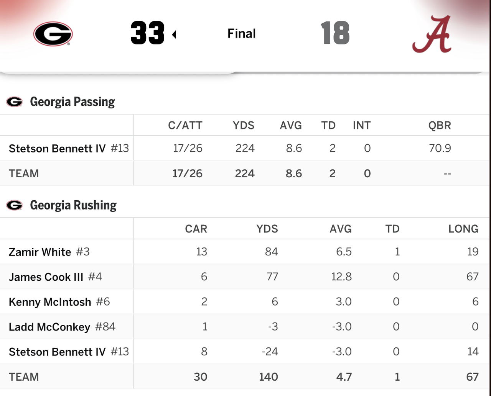Click the Georgia Rushing section heading

(x=73, y=205)
